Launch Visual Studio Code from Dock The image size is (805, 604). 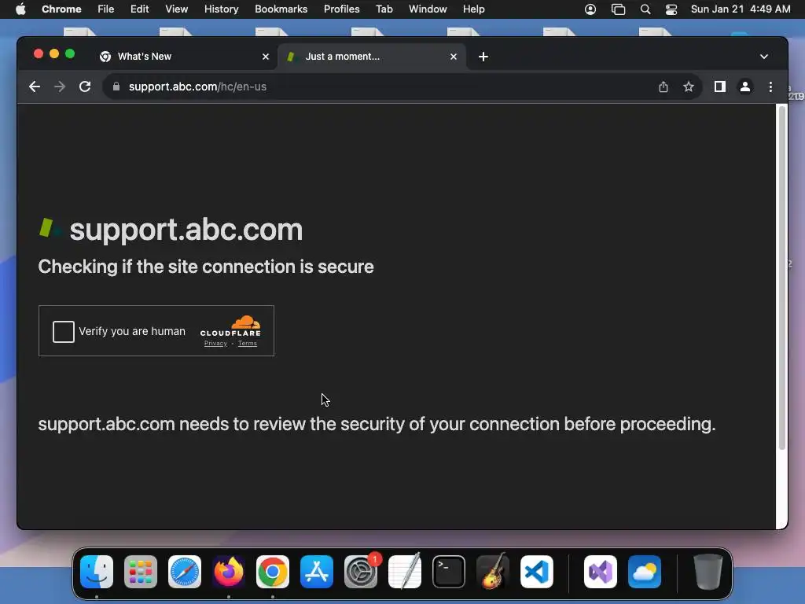tap(537, 572)
